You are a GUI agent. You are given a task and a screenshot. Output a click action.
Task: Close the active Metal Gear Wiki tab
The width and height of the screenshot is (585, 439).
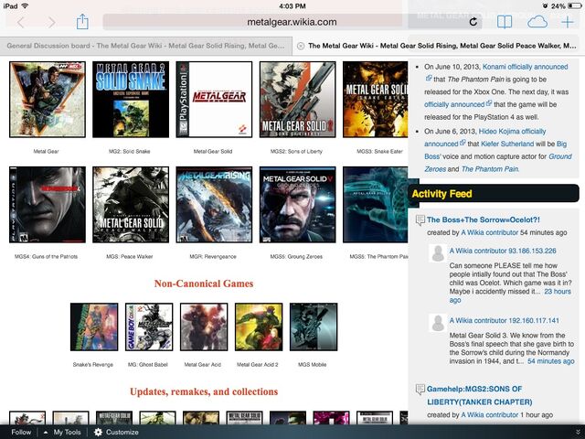point(301,46)
